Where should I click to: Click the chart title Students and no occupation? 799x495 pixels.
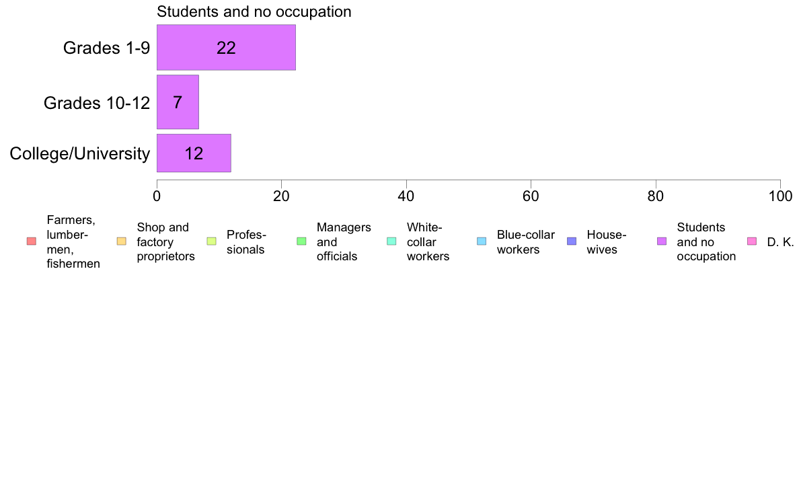point(254,12)
